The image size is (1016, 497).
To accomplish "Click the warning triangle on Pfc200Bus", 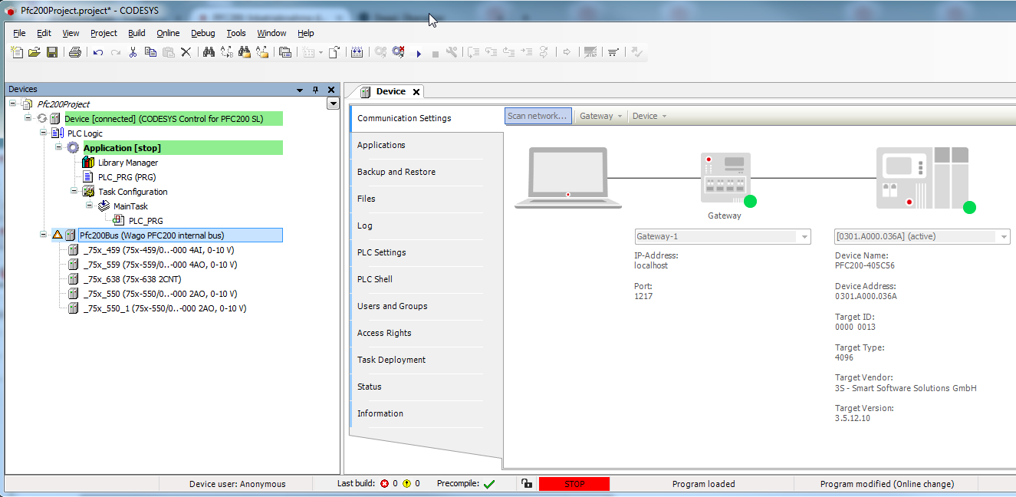I will coord(57,235).
